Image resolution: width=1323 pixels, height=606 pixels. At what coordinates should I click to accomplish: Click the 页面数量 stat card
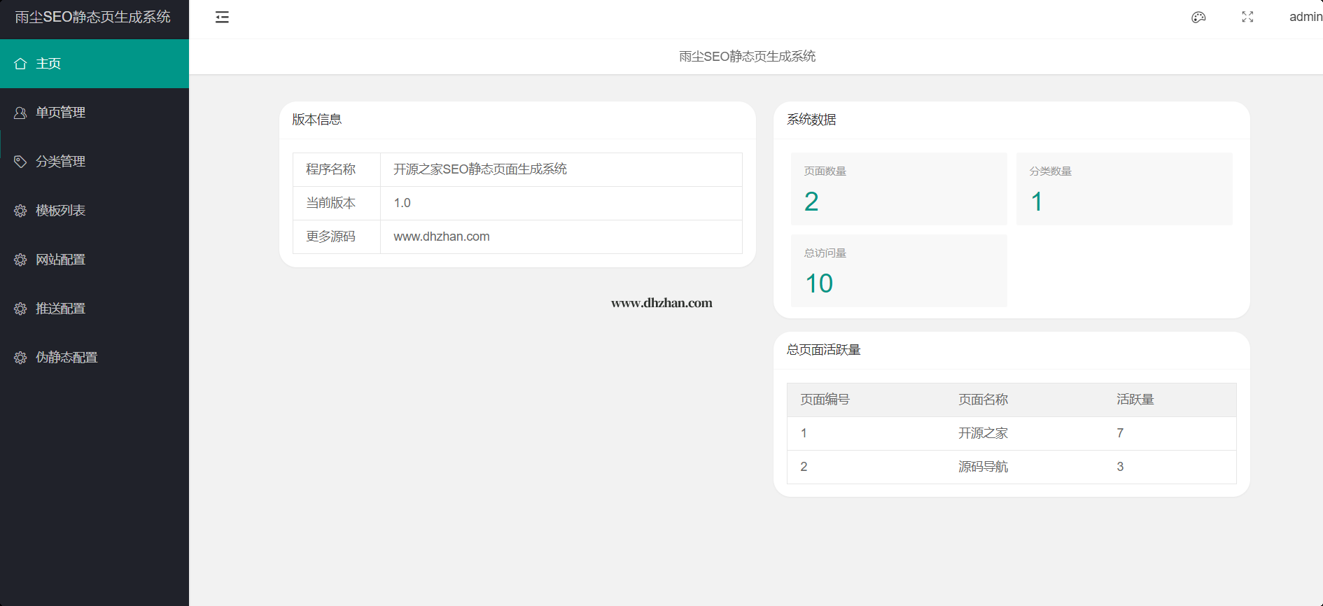pyautogui.click(x=898, y=189)
